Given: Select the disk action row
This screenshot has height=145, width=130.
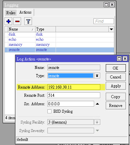Looking at the screenshot, I should [x=59, y=34].
